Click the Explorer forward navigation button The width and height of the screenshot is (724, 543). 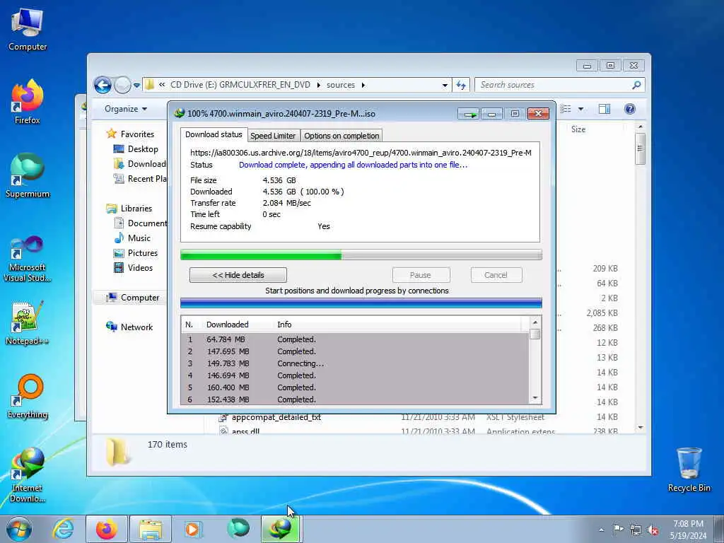[122, 85]
